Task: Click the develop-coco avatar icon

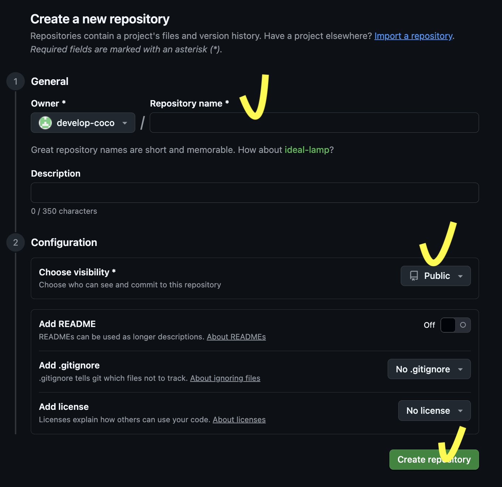Action: [x=45, y=123]
